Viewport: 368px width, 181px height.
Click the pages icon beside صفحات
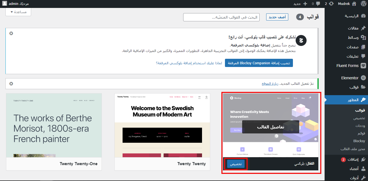pos(363,47)
